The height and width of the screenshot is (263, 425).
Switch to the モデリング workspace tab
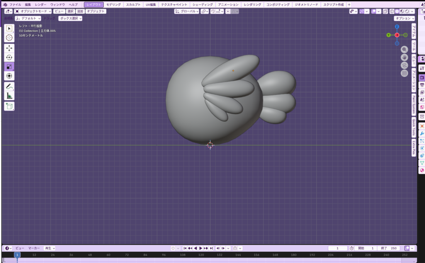113,5
